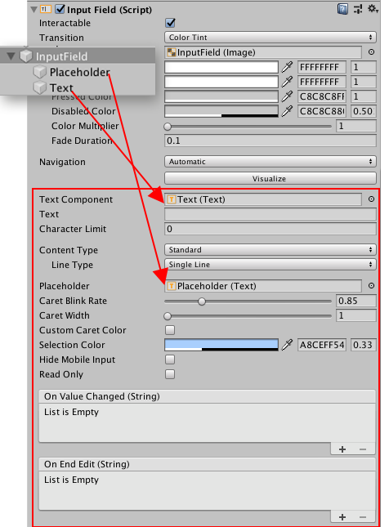The height and width of the screenshot is (527, 389).
Task: Select the Placeholder object in hierarchy
Action: click(79, 72)
